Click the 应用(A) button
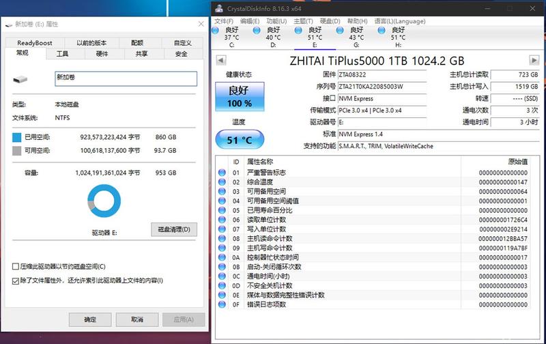 [x=184, y=319]
